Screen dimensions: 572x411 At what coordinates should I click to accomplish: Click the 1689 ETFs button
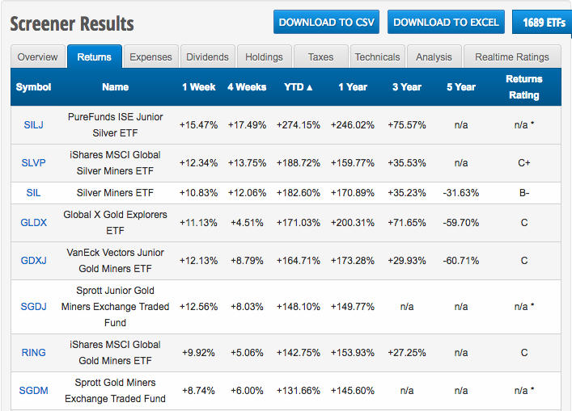(x=542, y=23)
